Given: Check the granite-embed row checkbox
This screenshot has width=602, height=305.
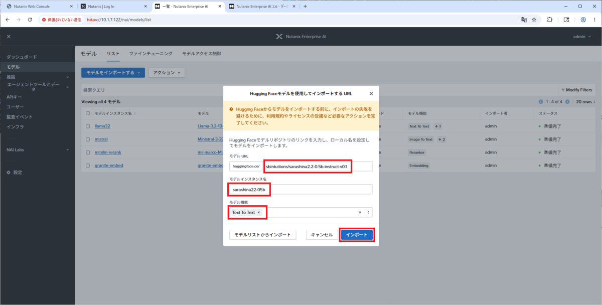Looking at the screenshot, I should click(x=88, y=166).
